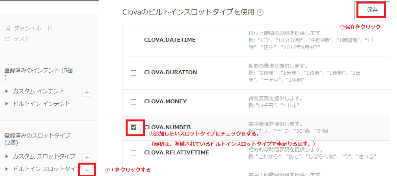Expand the ビルトイン スロットタイプ tree arrow

(7, 169)
